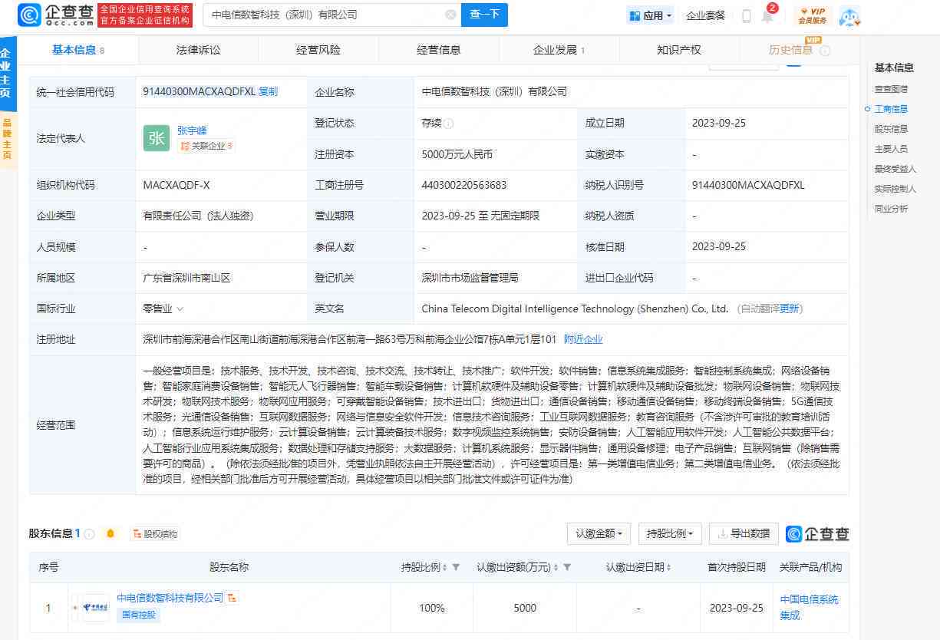Open 附近企业 link
Image resolution: width=940 pixels, height=640 pixels.
(583, 339)
